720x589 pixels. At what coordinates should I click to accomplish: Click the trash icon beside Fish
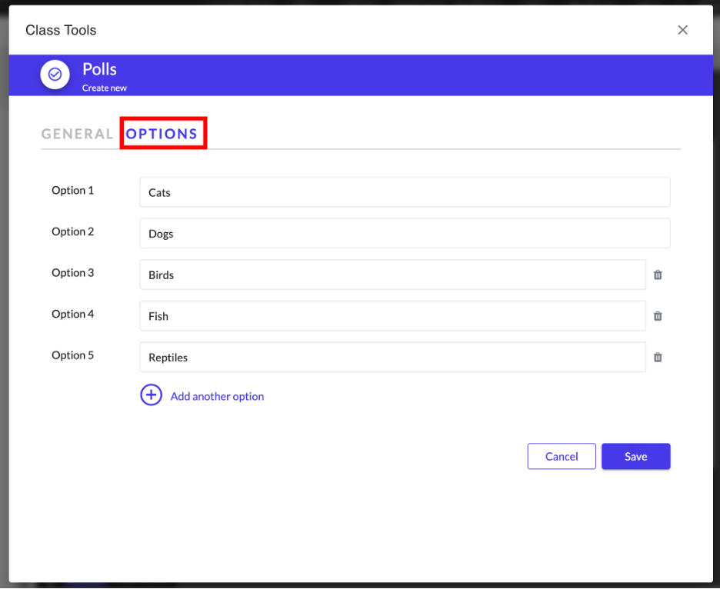[x=658, y=316]
